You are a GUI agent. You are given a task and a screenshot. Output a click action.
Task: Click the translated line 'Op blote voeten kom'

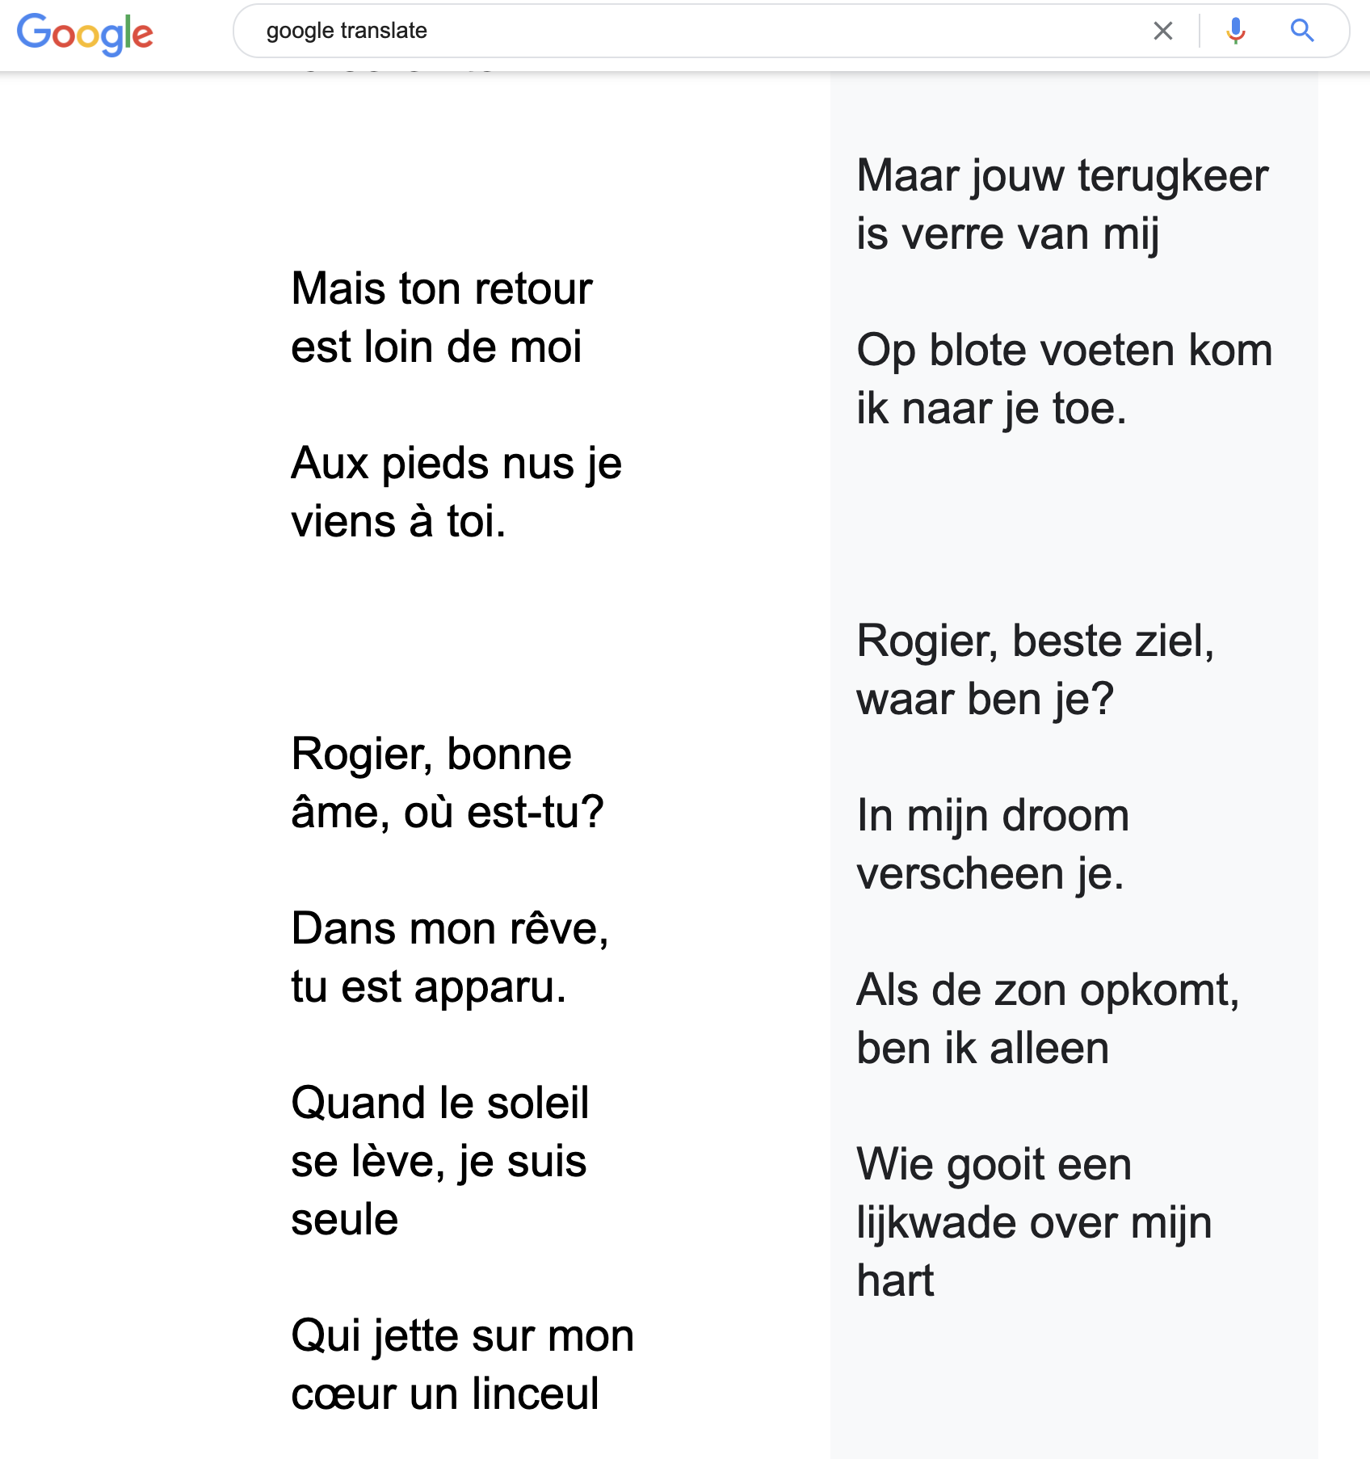pyautogui.click(x=1064, y=351)
